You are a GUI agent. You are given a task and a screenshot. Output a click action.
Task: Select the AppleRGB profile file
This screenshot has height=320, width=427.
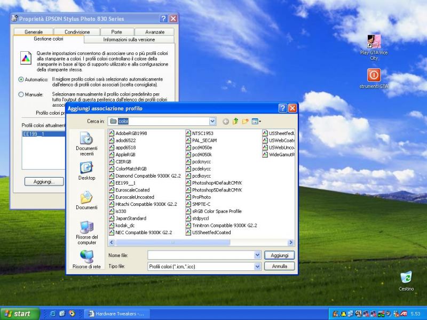[x=122, y=155]
